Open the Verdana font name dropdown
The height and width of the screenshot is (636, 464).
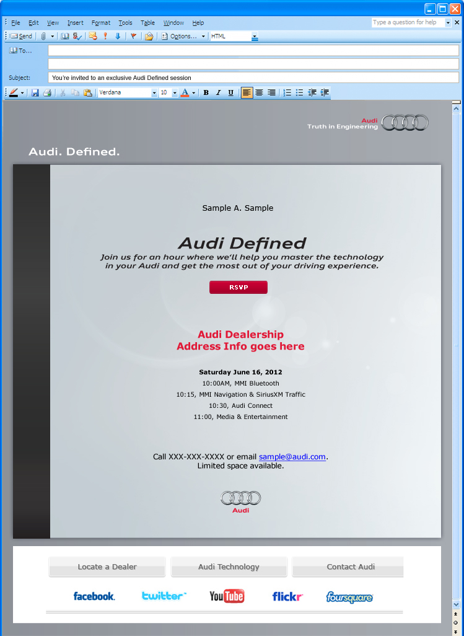[154, 93]
